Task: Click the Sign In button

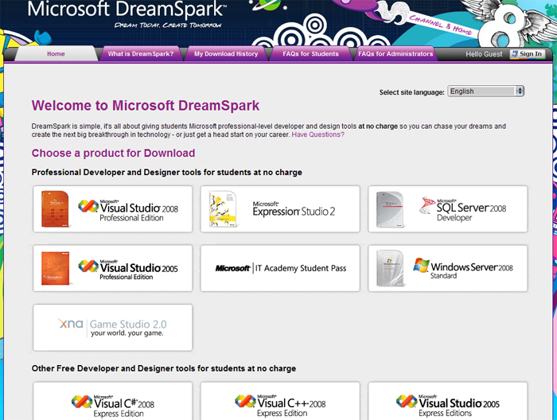Action: tap(528, 54)
